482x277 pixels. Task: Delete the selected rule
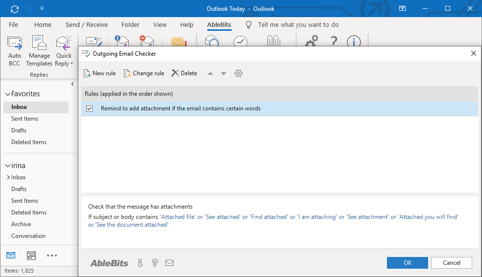(x=184, y=73)
